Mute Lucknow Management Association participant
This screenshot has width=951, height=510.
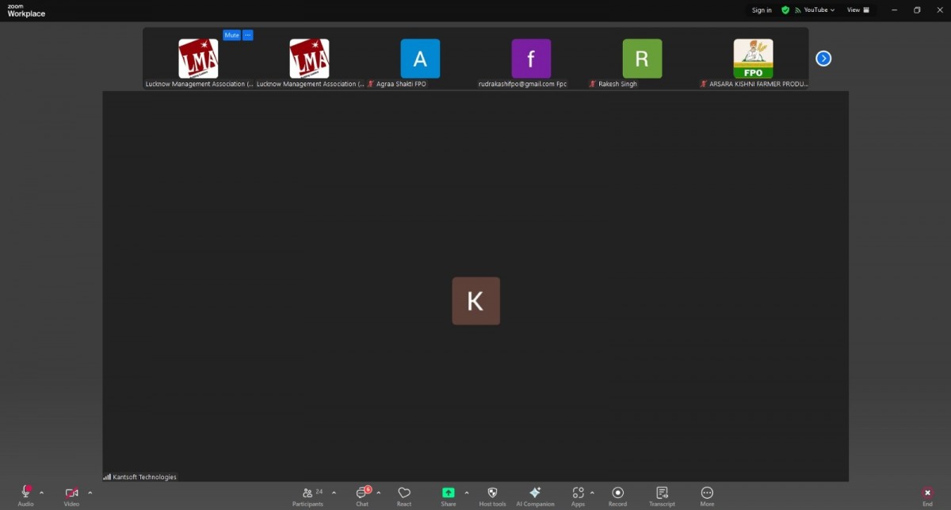(x=231, y=35)
